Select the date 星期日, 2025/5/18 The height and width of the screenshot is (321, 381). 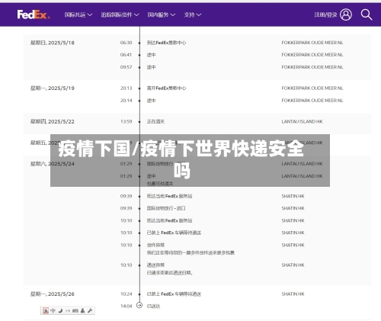pos(53,43)
